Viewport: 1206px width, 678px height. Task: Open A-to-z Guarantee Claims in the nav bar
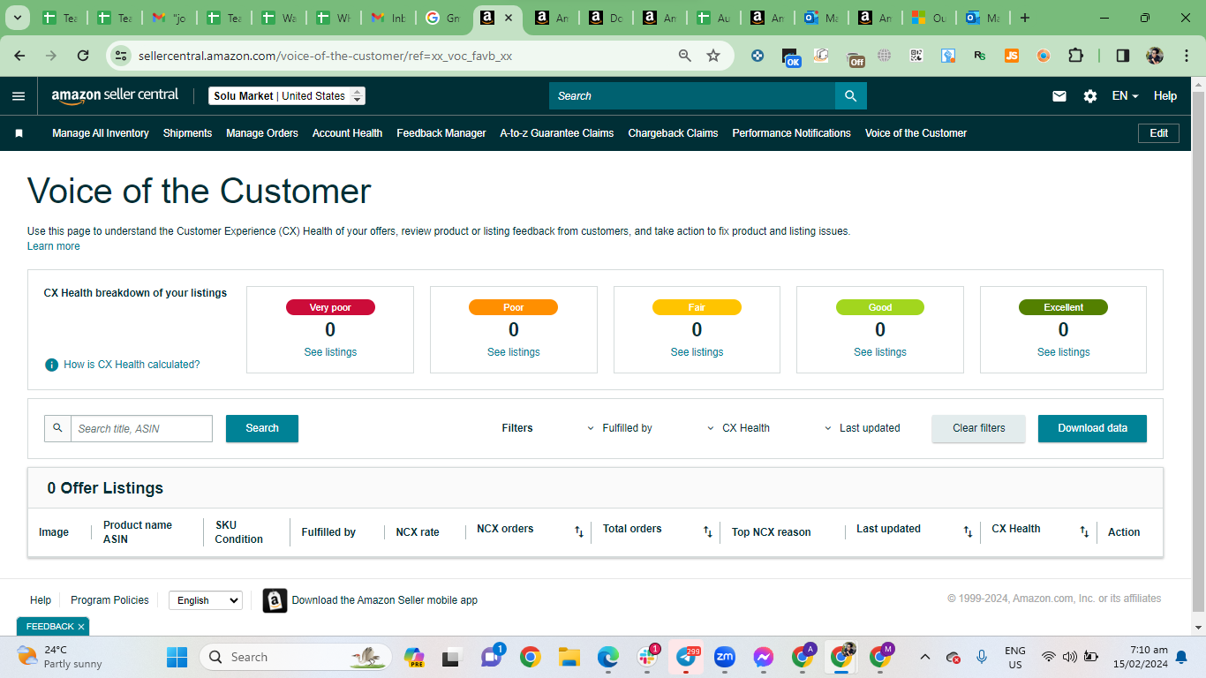click(557, 133)
